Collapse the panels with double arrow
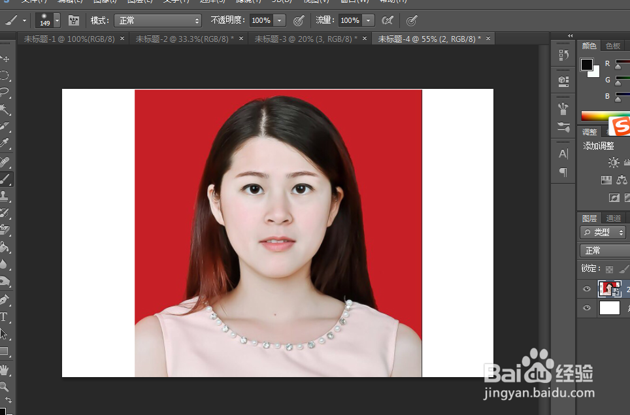630x415 pixels. click(x=570, y=35)
